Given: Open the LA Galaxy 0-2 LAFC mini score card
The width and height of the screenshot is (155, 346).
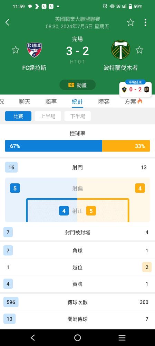Looking at the screenshot, I should (135, 89).
